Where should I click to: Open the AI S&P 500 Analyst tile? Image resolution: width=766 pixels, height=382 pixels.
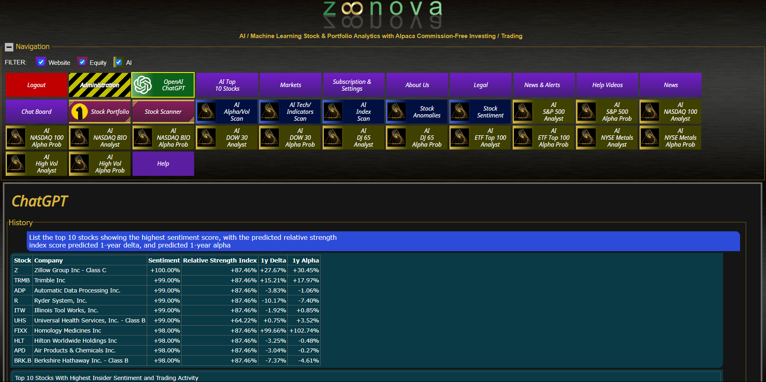[x=543, y=112]
